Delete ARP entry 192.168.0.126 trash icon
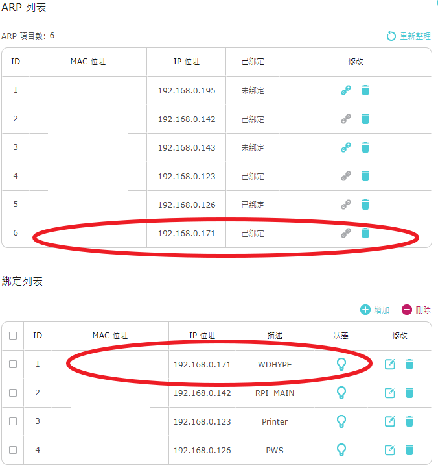This screenshot has width=438, height=472. [x=365, y=205]
